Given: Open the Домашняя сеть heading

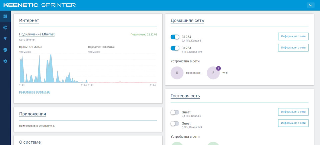Looking at the screenshot, I should point(187,20).
